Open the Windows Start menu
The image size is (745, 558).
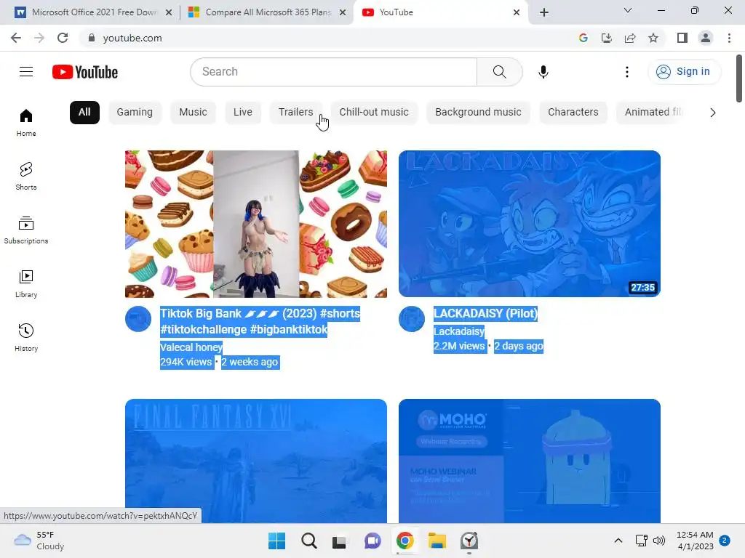tap(276, 541)
